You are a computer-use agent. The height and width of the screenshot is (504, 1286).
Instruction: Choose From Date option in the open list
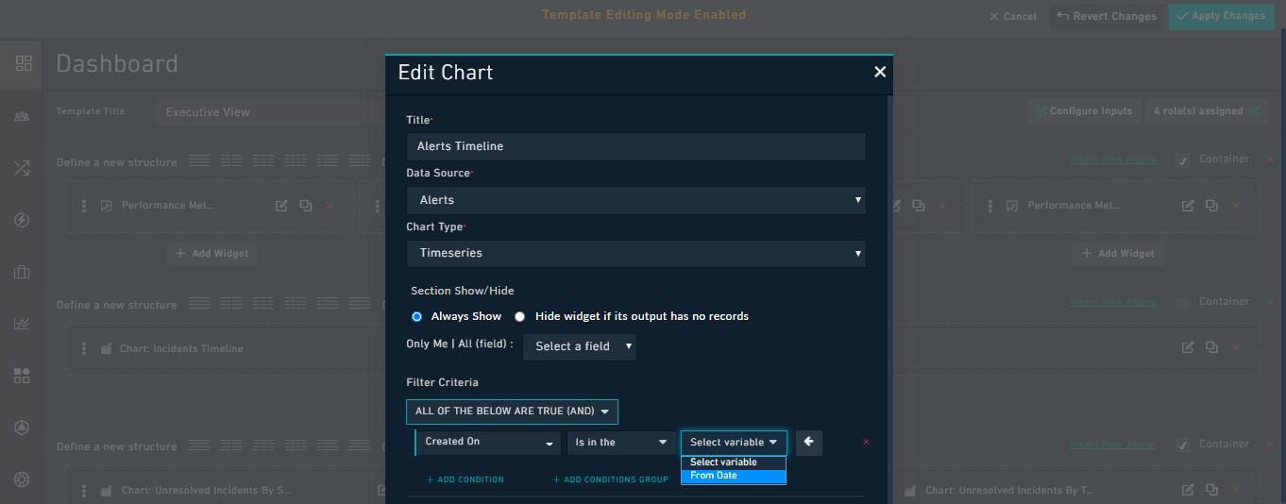click(x=734, y=476)
